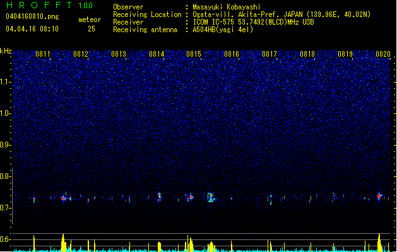
Task: Click the Receiver label
Action: (x=128, y=22)
